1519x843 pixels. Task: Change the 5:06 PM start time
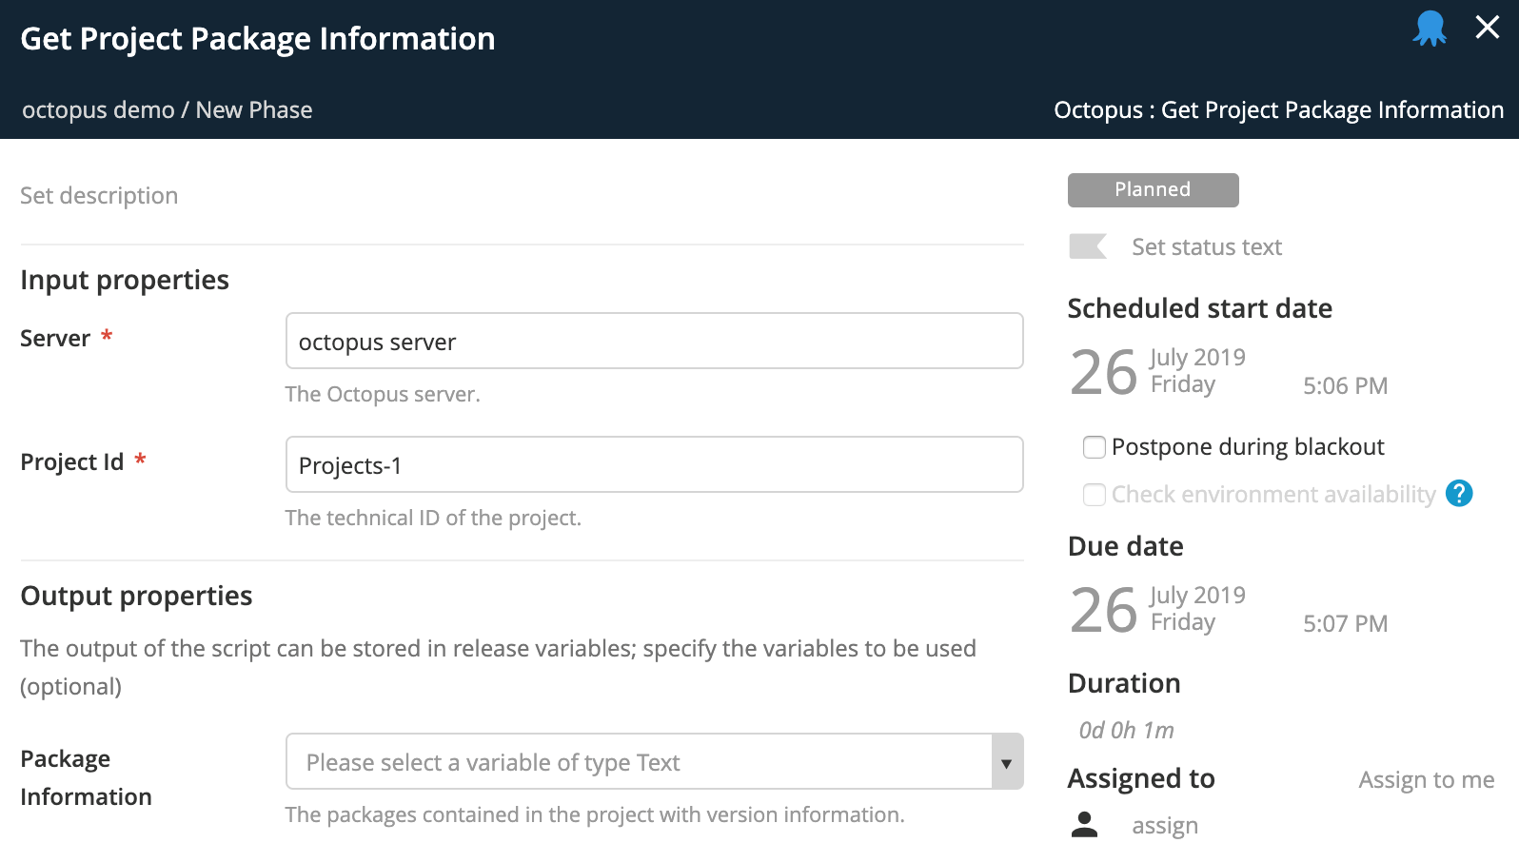[x=1346, y=386]
